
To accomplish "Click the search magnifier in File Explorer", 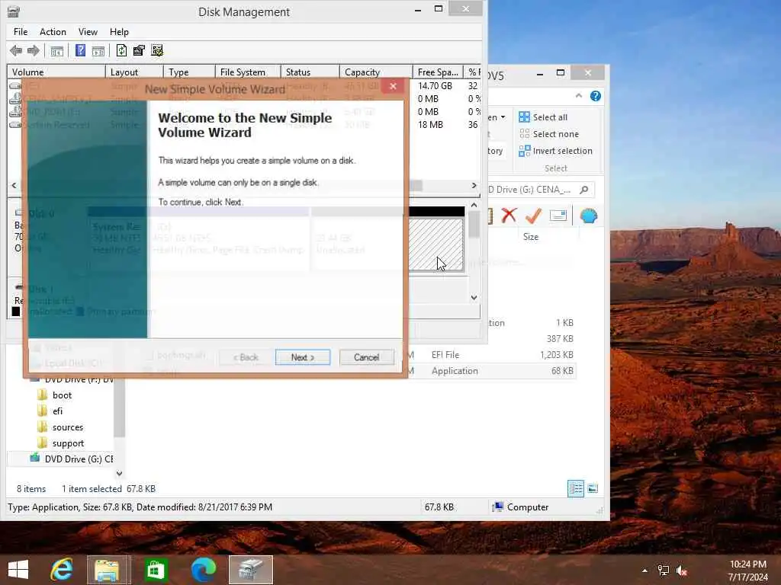I will pos(584,190).
